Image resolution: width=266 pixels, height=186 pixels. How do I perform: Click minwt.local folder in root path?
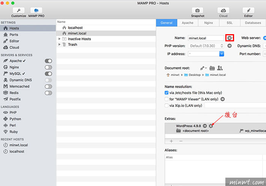point(215,75)
